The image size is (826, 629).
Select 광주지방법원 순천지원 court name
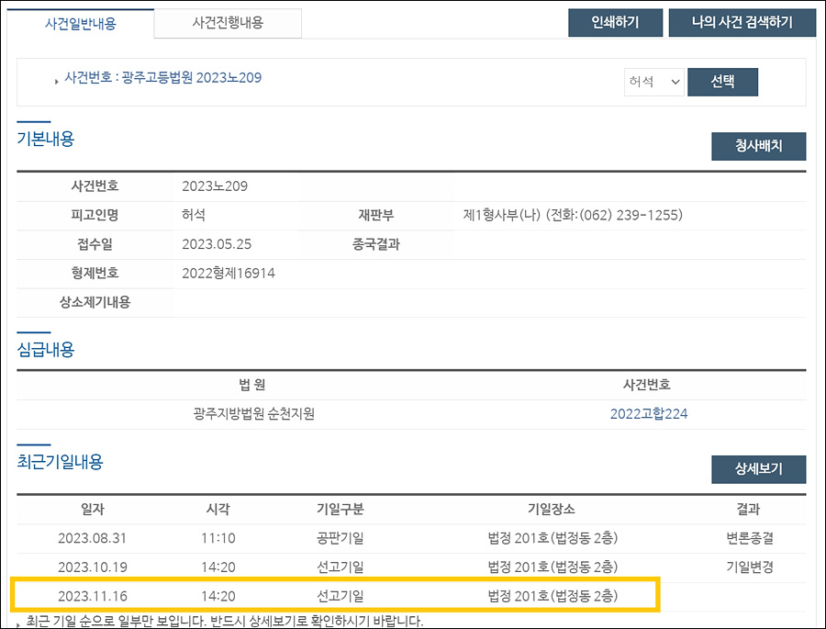tap(253, 414)
